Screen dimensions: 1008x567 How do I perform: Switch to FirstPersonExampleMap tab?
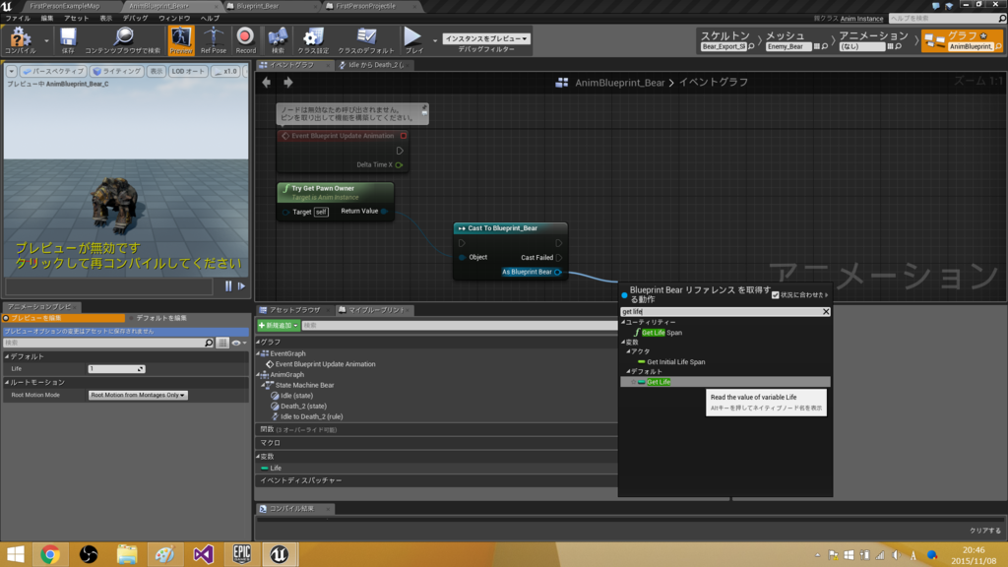pyautogui.click(x=64, y=6)
